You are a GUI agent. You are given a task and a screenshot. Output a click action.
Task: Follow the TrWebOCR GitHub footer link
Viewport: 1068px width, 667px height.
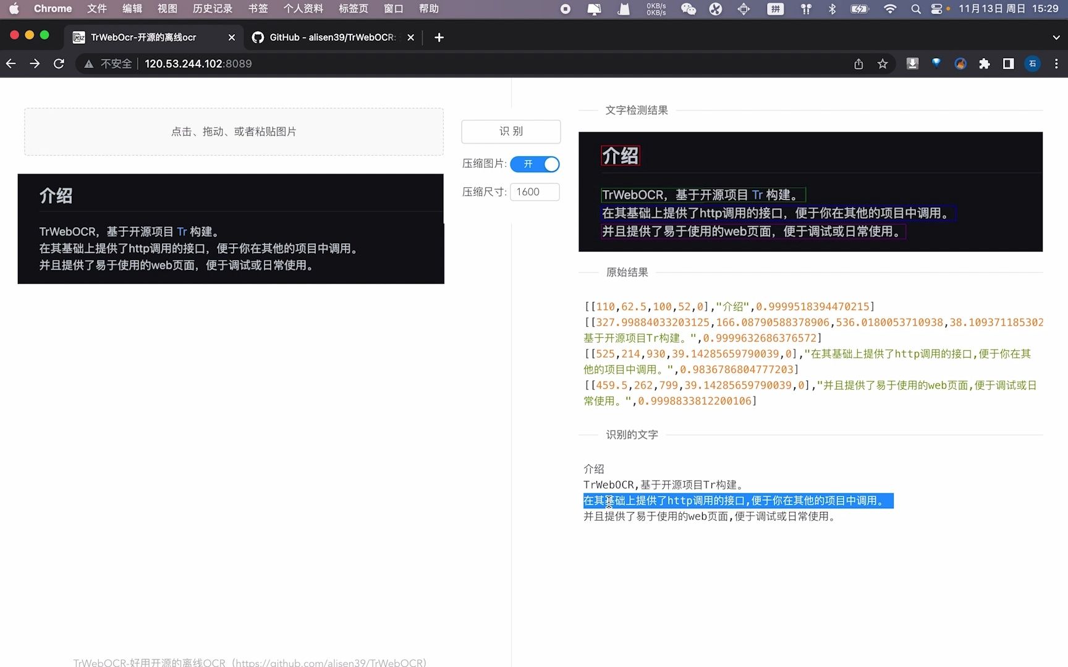tap(250, 662)
